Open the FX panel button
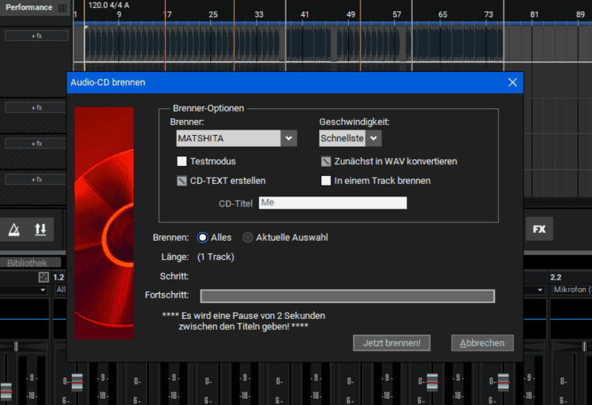592x405 pixels. pyautogui.click(x=539, y=229)
